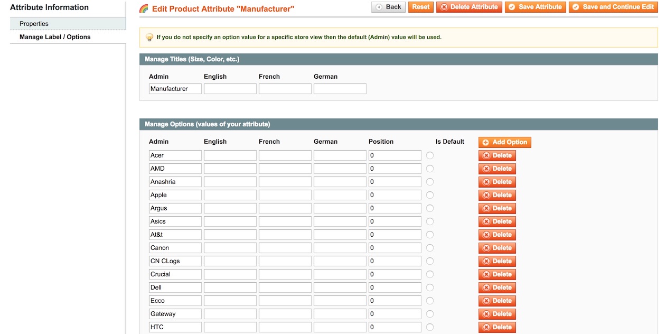
Task: Click the Admin title field Manufacturer
Action: pyautogui.click(x=175, y=89)
